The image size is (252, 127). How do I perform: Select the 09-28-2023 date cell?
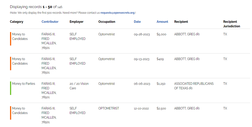tap(142, 34)
